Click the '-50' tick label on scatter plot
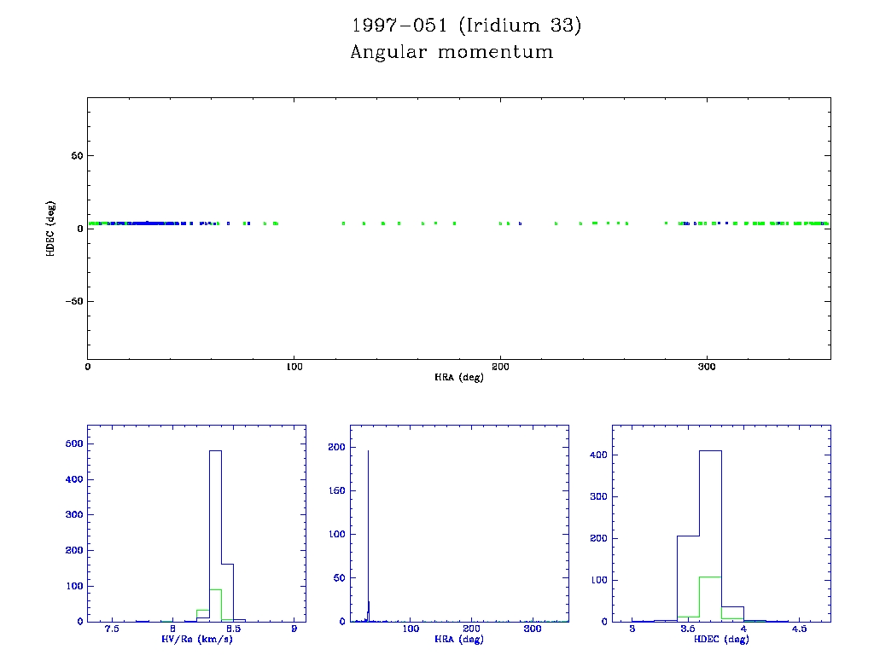Screen dimensions: 874x655 [x=73, y=301]
